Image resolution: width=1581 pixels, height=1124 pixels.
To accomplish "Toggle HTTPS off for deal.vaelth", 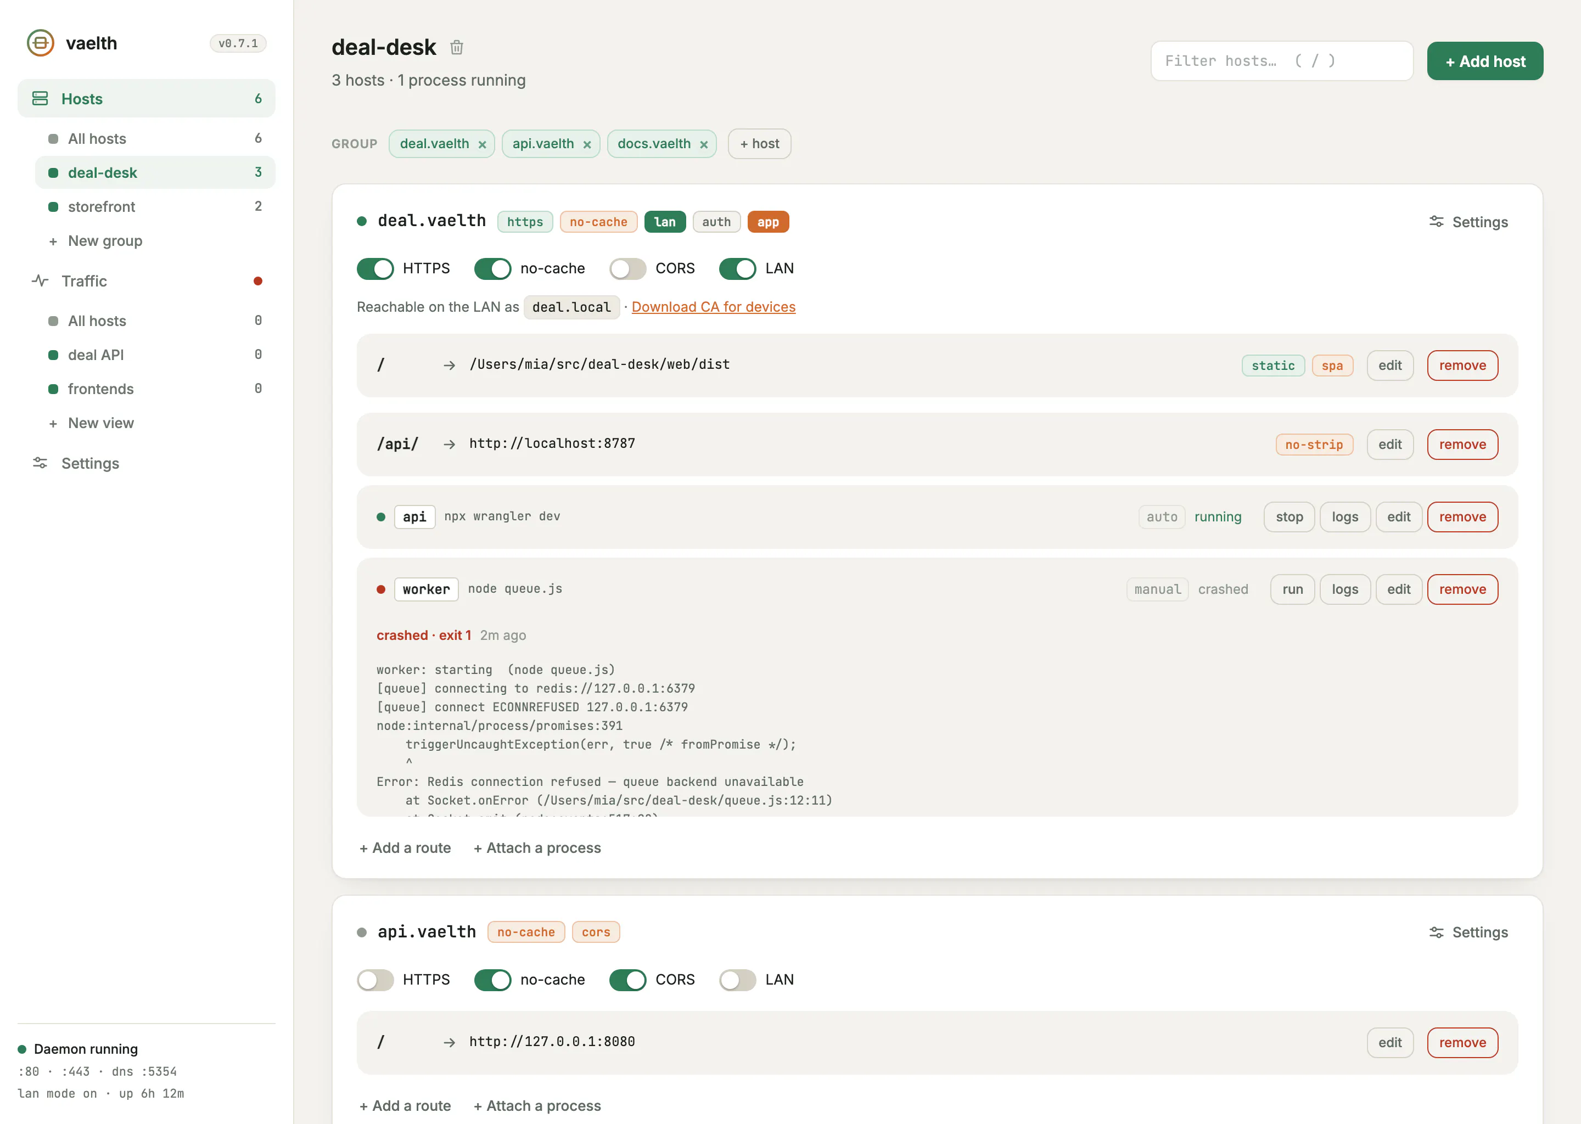I will click(x=375, y=268).
